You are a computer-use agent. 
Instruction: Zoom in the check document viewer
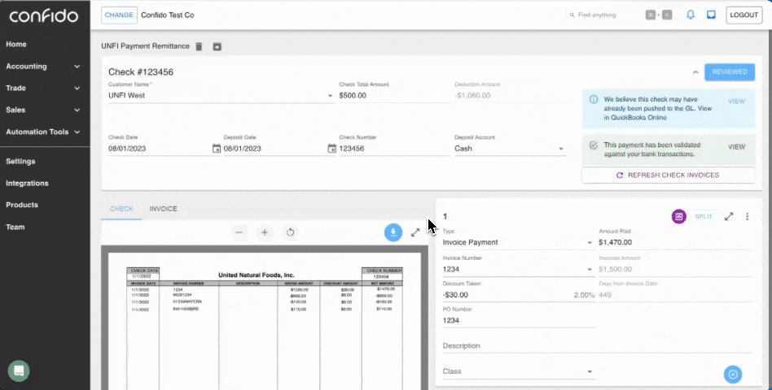[x=265, y=232]
